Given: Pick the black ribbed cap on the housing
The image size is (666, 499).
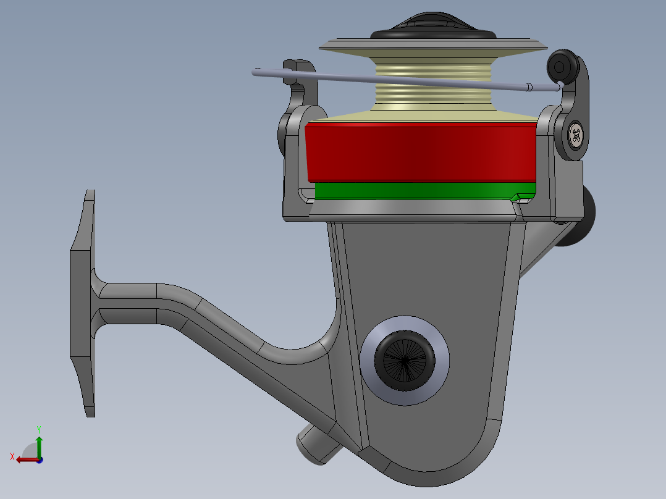Looking at the screenshot, I should click(405, 361).
